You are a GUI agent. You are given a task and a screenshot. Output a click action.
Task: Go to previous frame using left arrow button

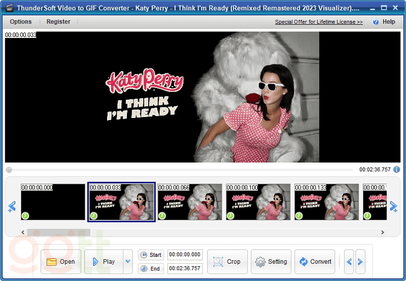349,262
